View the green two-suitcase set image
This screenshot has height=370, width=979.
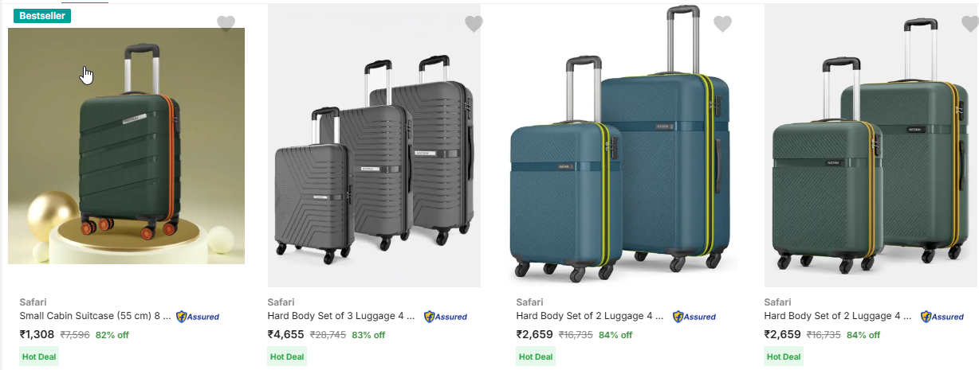point(871,151)
